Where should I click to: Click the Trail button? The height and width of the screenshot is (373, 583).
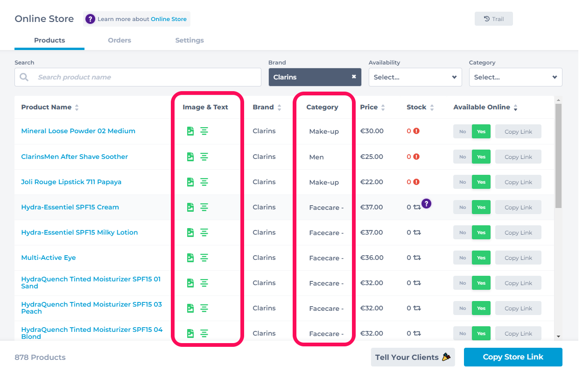coord(494,19)
